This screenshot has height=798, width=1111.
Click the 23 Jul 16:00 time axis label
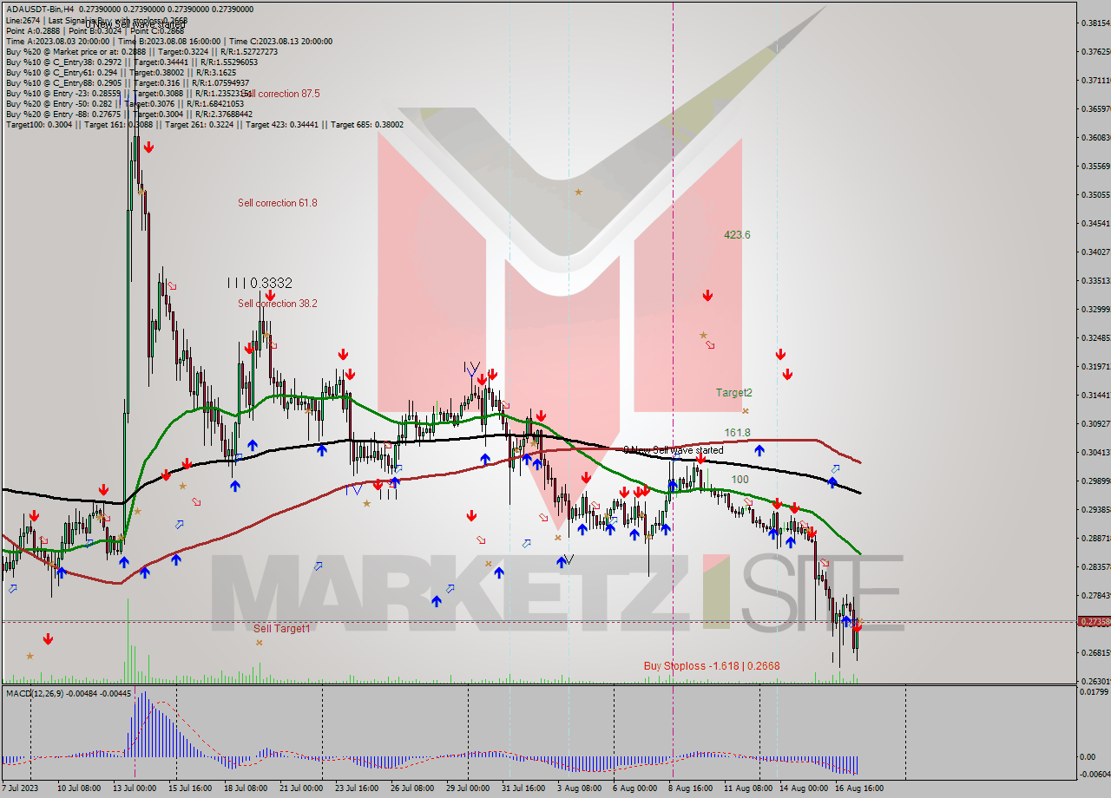point(357,788)
